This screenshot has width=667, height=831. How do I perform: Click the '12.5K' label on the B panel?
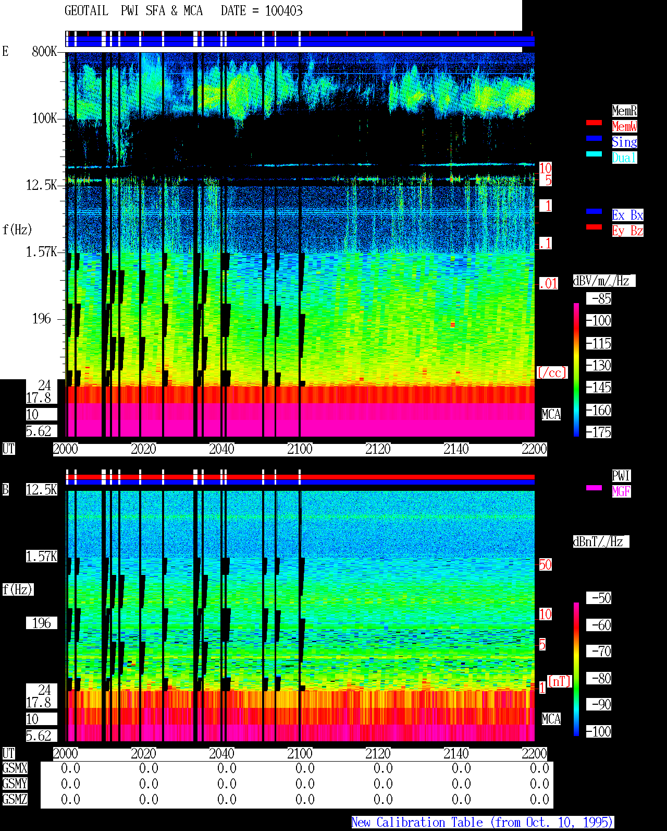[x=42, y=489]
